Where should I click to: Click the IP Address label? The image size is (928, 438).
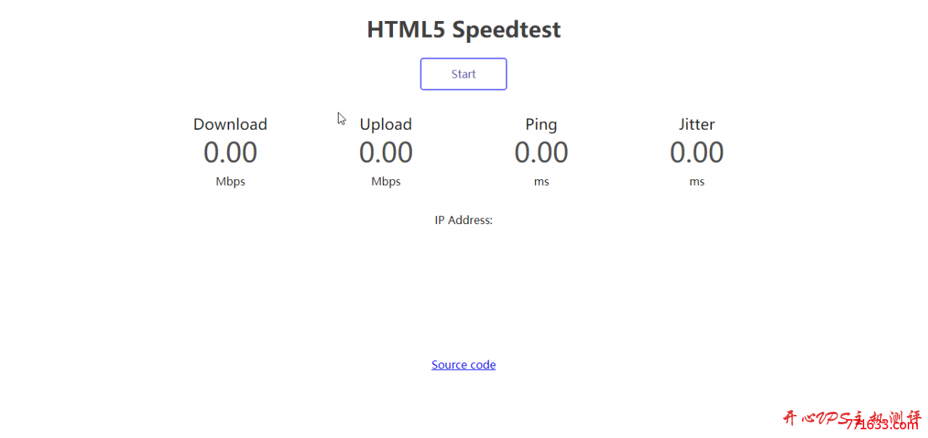coord(463,220)
